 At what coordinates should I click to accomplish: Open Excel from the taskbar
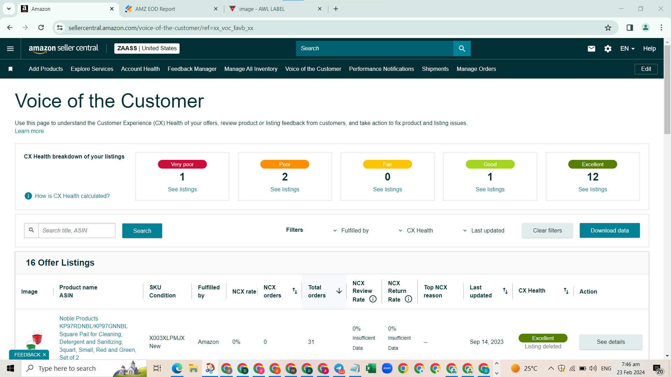(371, 368)
